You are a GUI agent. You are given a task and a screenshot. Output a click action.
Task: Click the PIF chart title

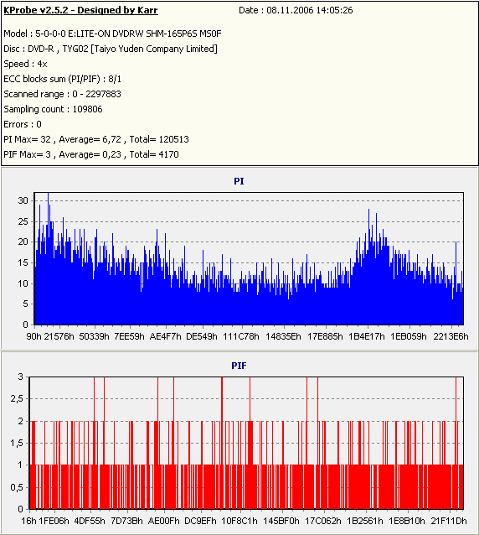[239, 366]
